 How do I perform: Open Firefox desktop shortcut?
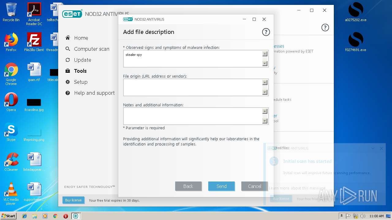coord(11,42)
